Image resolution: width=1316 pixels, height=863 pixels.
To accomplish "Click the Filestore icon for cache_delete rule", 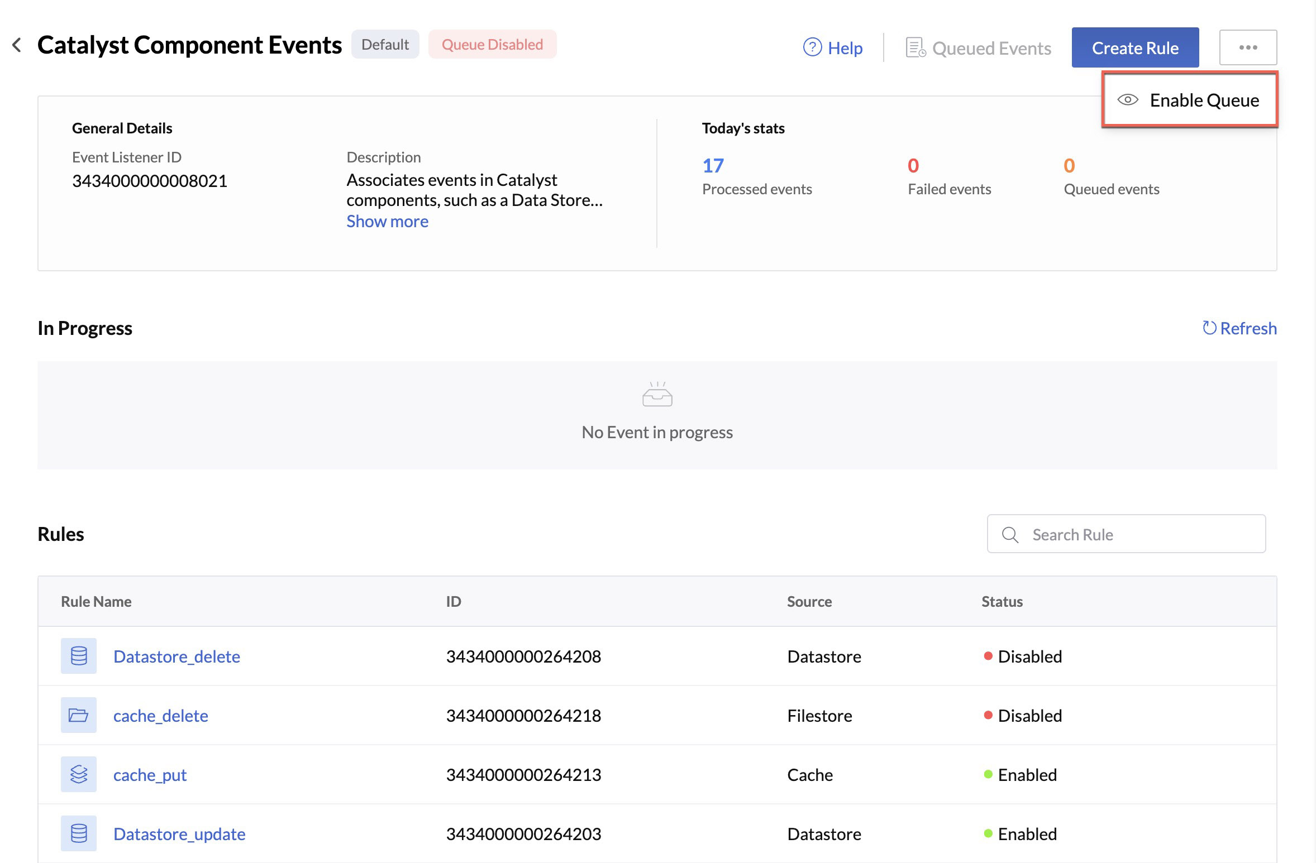I will [x=77, y=715].
